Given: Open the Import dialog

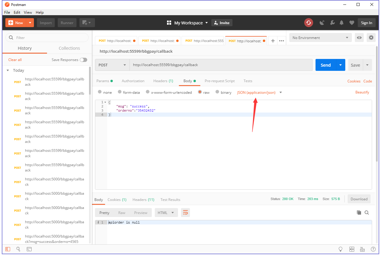Looking at the screenshot, I should 46,23.
